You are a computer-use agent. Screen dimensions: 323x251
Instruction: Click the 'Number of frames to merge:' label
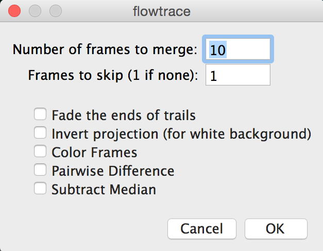coord(105,49)
